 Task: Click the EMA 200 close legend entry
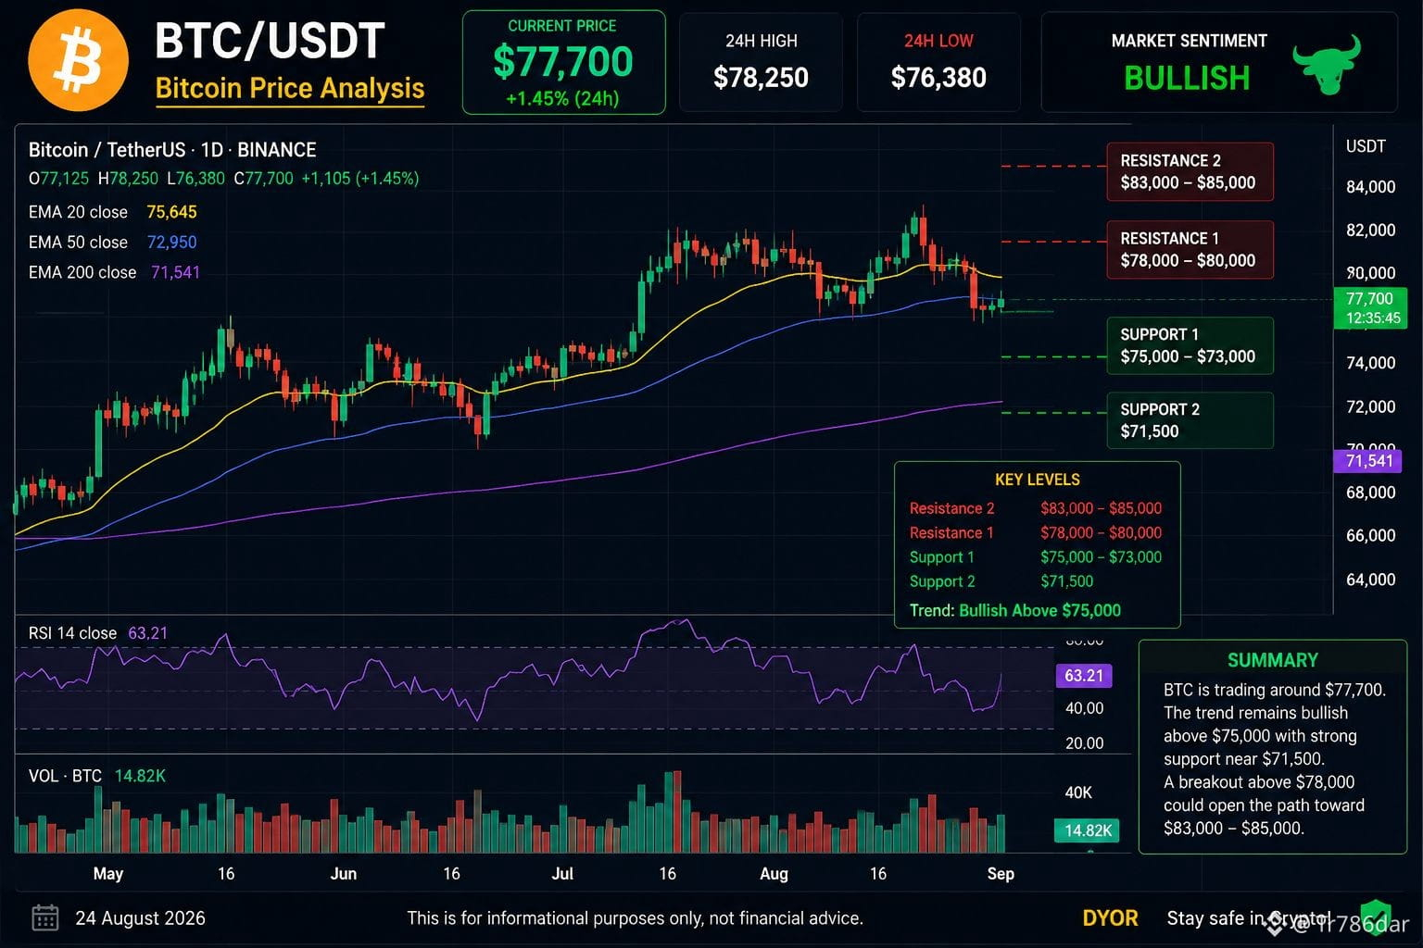[114, 272]
